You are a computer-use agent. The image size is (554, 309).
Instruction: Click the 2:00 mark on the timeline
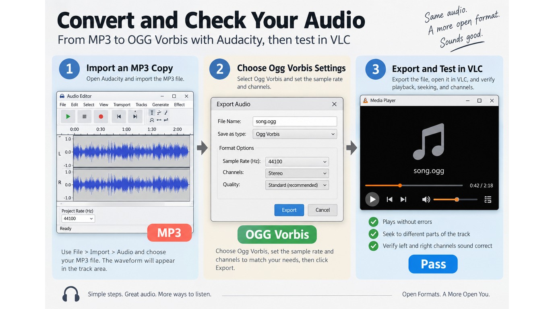pyautogui.click(x=177, y=130)
